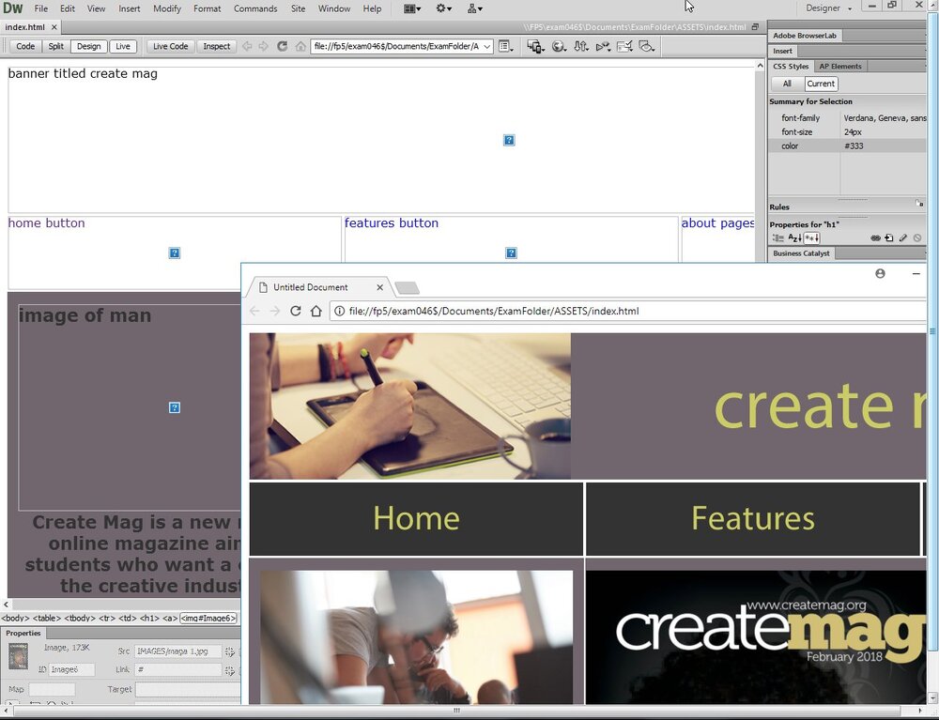Select the <table> tag in the tag selector
This screenshot has width=939, height=720.
point(47,619)
